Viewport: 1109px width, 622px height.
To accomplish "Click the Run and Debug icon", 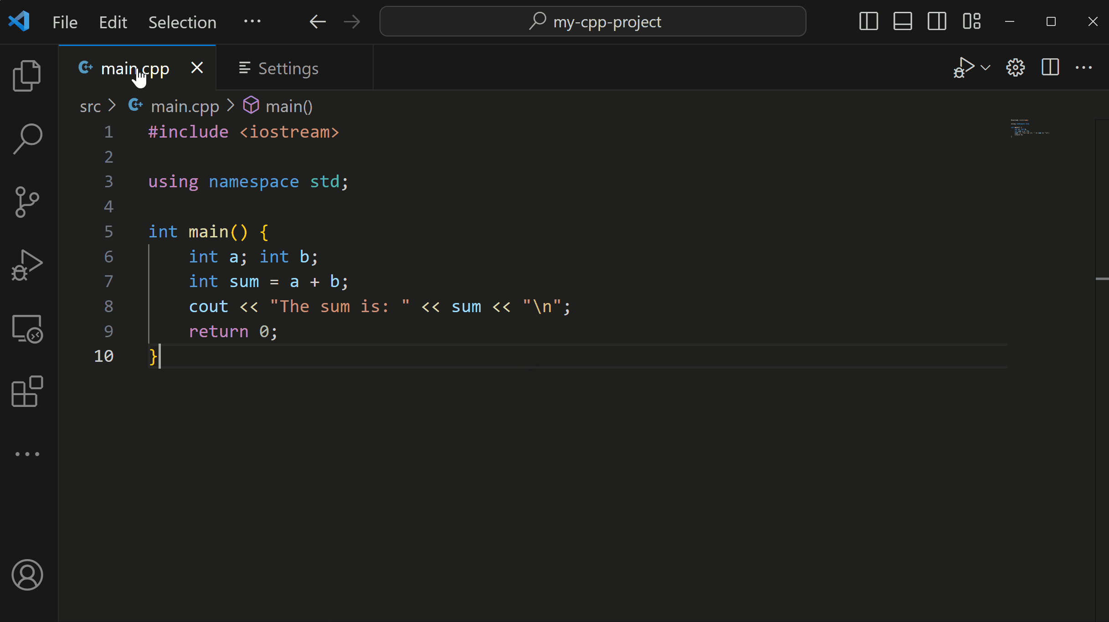I will point(27,266).
